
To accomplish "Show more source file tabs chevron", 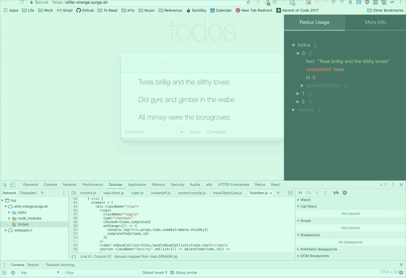I will click(x=278, y=193).
